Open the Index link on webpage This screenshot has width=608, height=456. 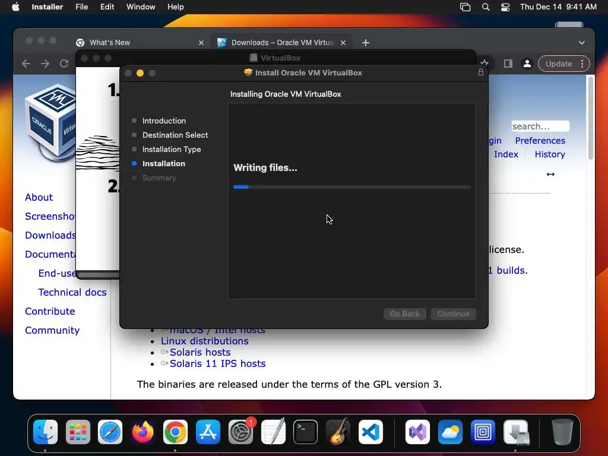pyautogui.click(x=506, y=154)
